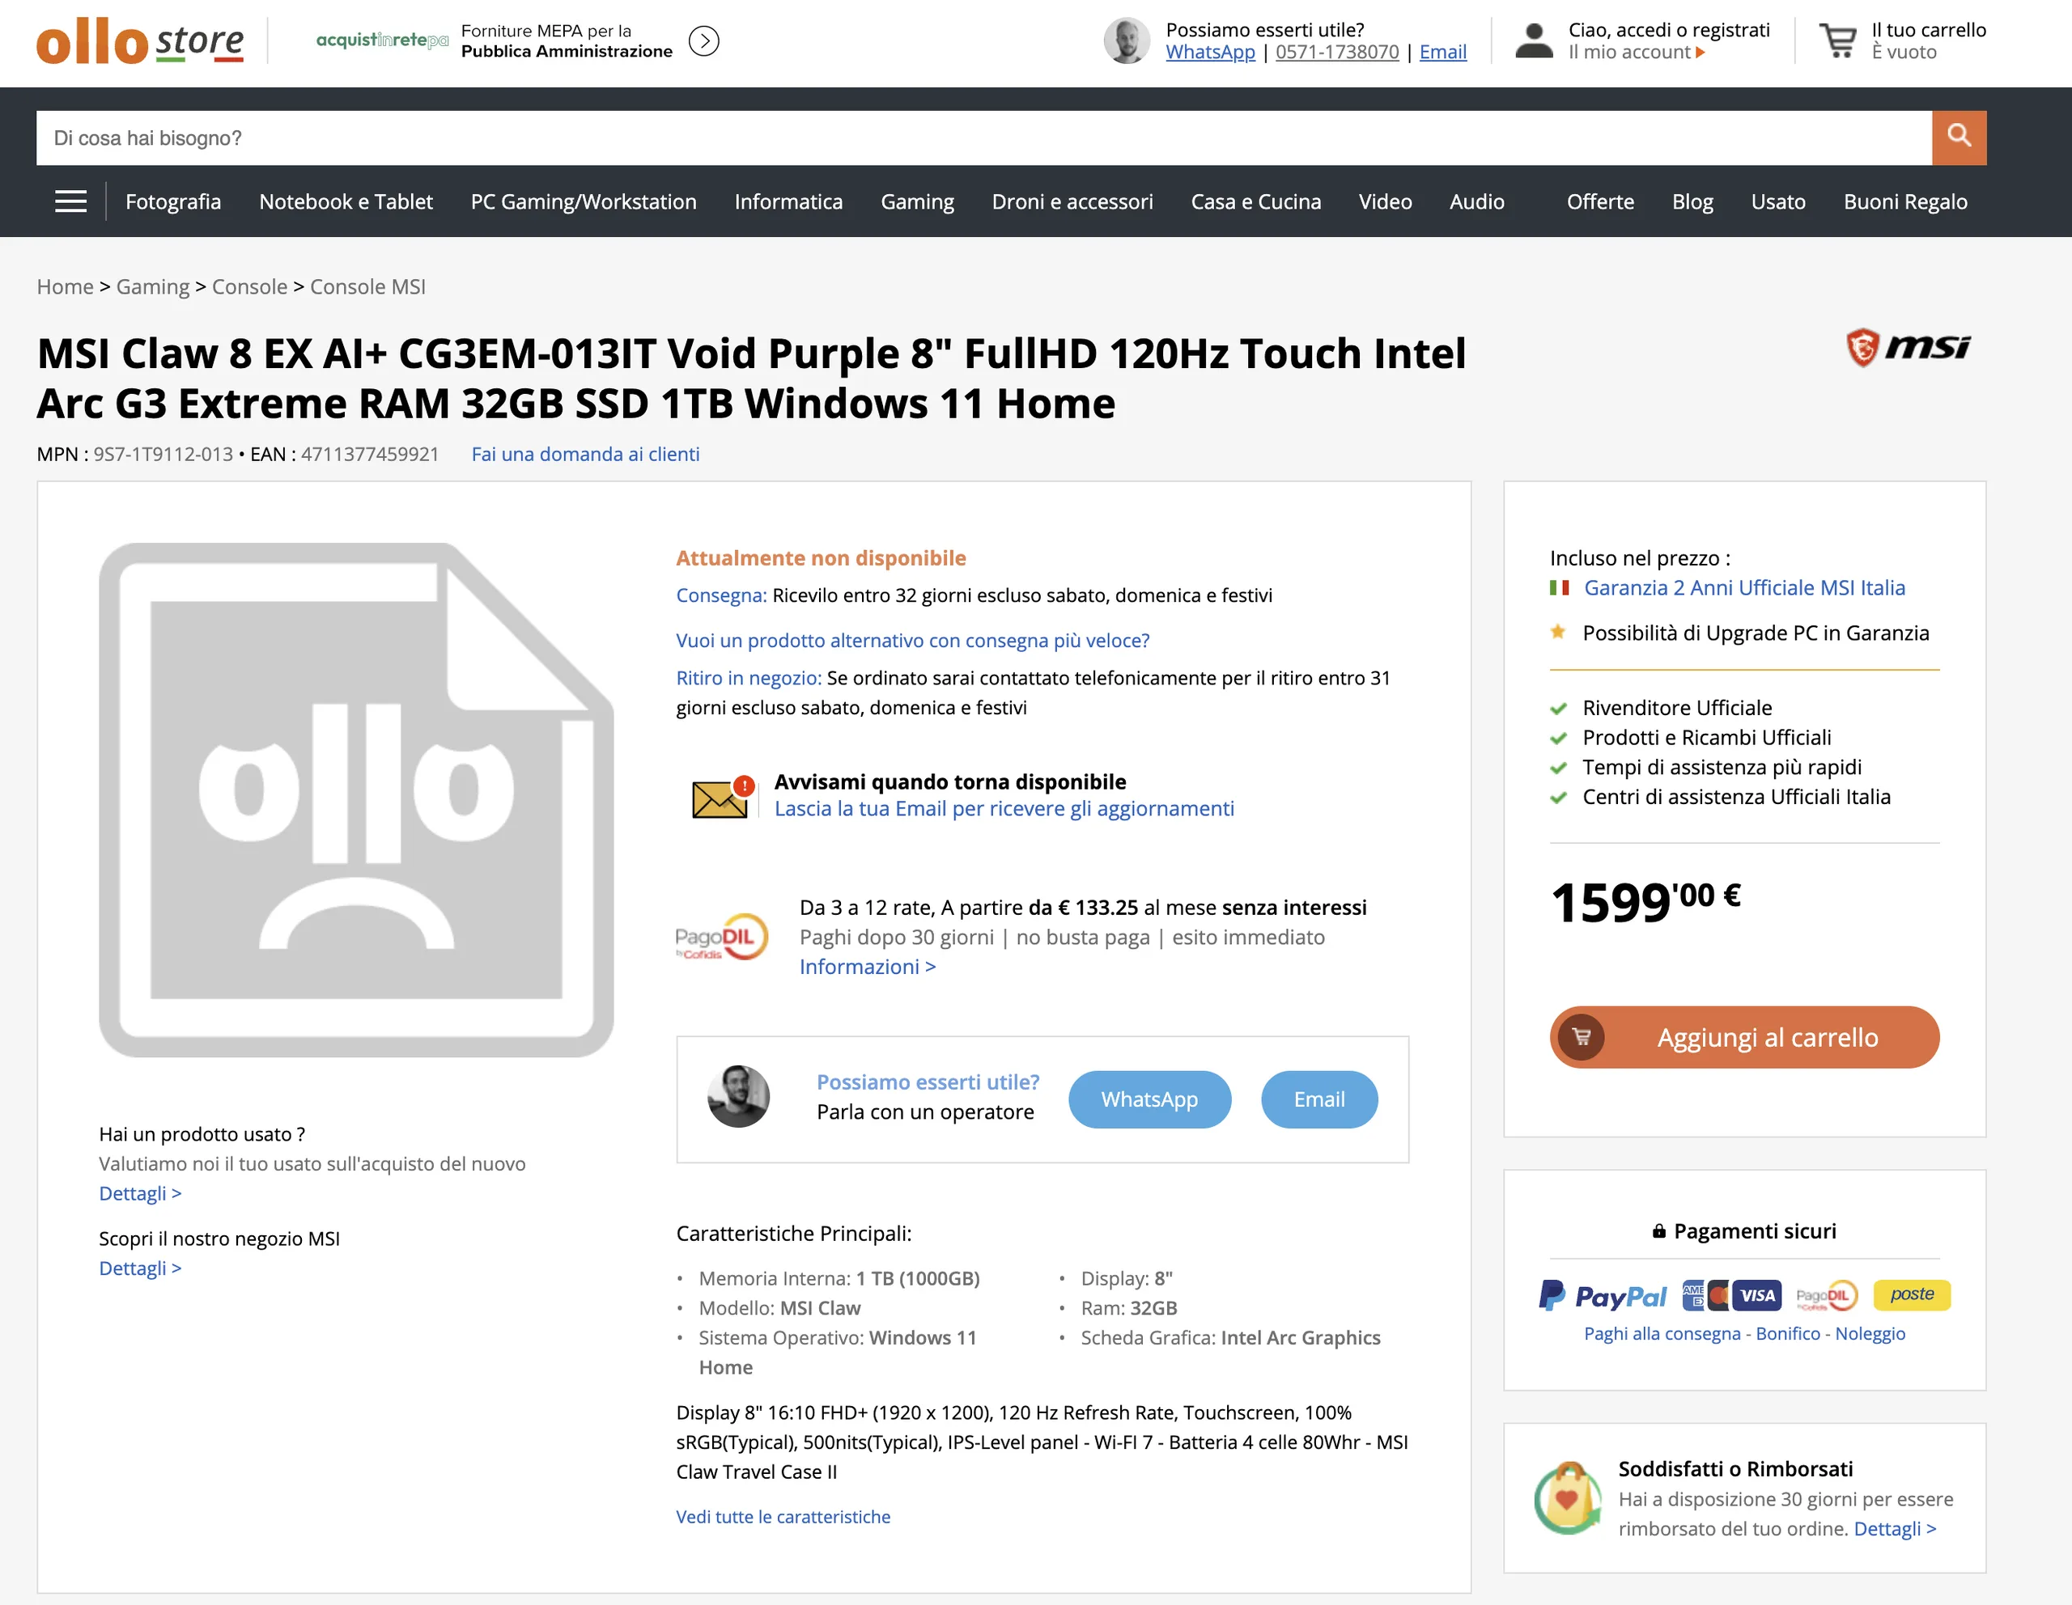Click the shopping cart icon in header
The width and height of the screenshot is (2072, 1605).
click(x=1837, y=40)
